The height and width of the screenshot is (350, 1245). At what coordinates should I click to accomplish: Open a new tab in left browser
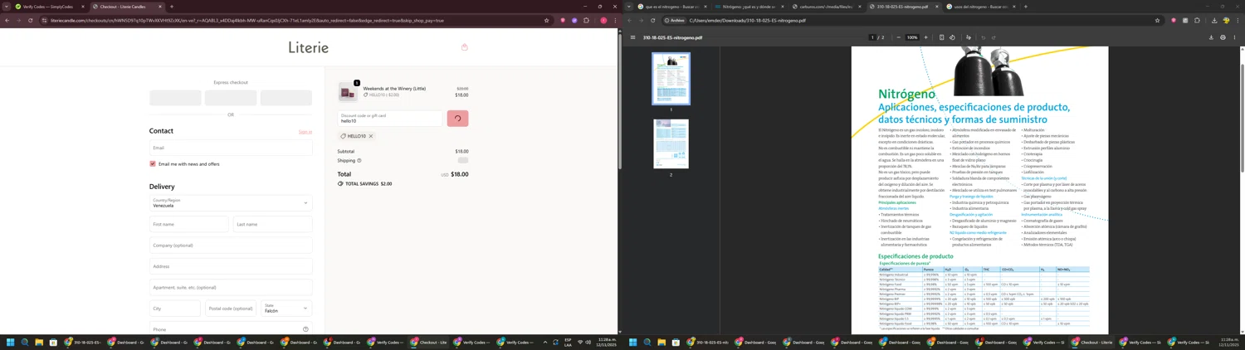pos(172,7)
